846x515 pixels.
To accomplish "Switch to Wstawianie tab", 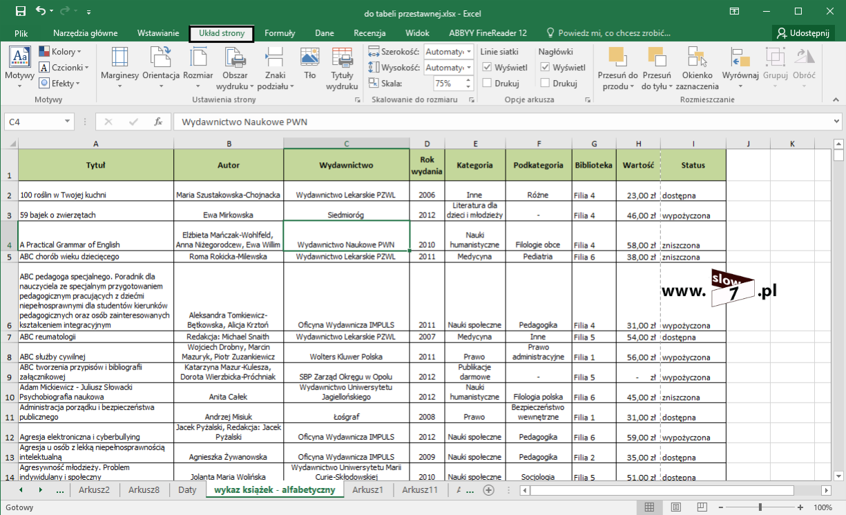I will tap(158, 33).
